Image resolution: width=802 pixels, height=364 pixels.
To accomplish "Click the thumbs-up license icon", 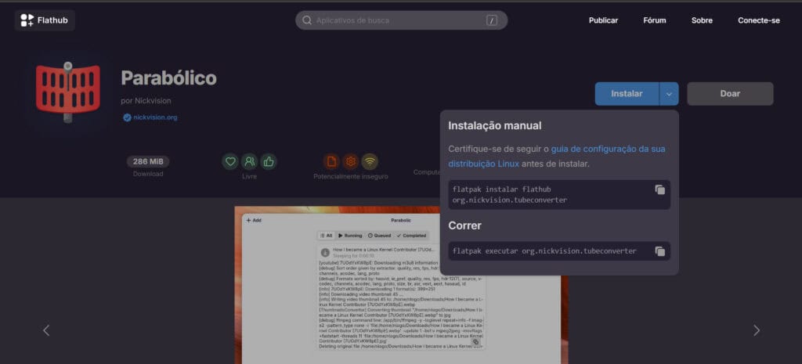I will click(268, 161).
